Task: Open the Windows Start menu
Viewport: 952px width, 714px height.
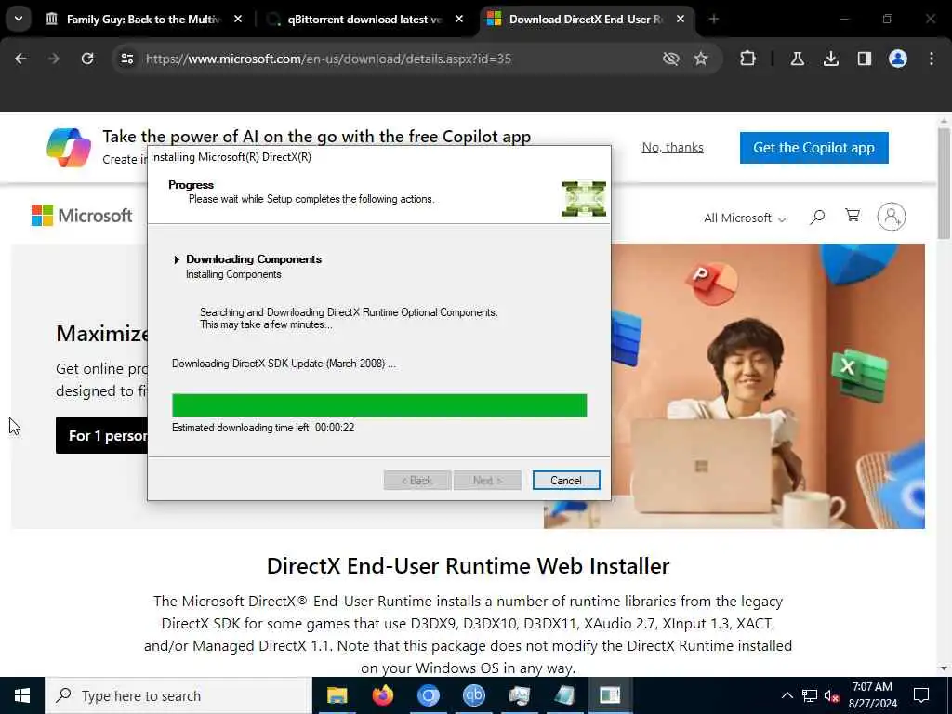Action: 22,695
